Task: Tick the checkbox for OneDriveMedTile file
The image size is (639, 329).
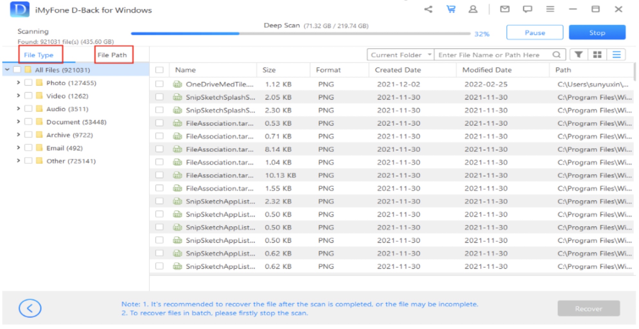Action: tap(159, 84)
